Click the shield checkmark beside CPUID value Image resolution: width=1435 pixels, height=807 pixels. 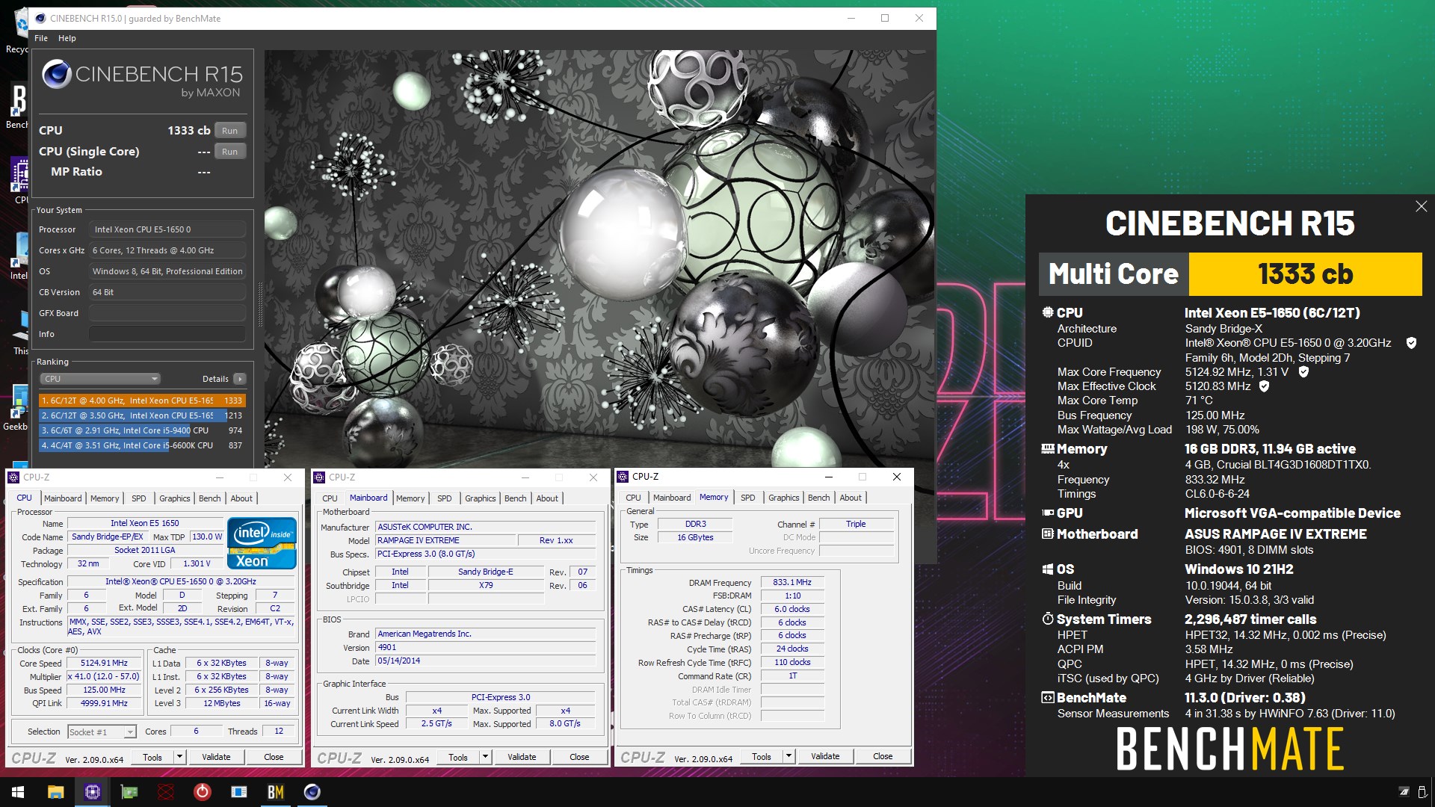(x=1411, y=343)
